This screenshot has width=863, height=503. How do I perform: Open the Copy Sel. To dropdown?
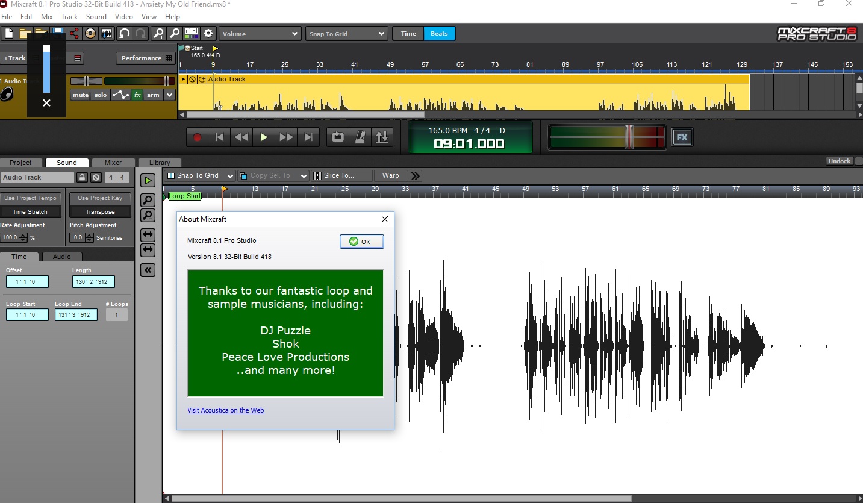pyautogui.click(x=273, y=175)
